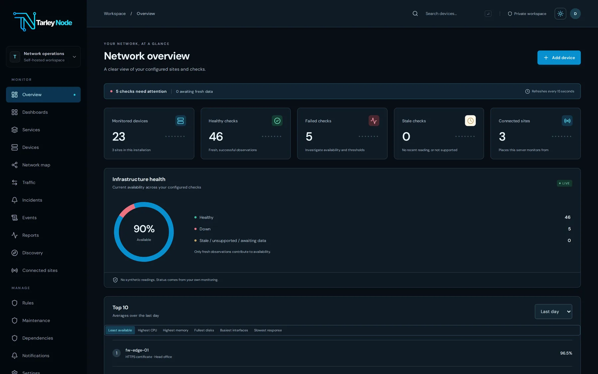Click the Connected sites radio icon in sidebar
Viewport: 598px width, 374px height.
pos(15,271)
